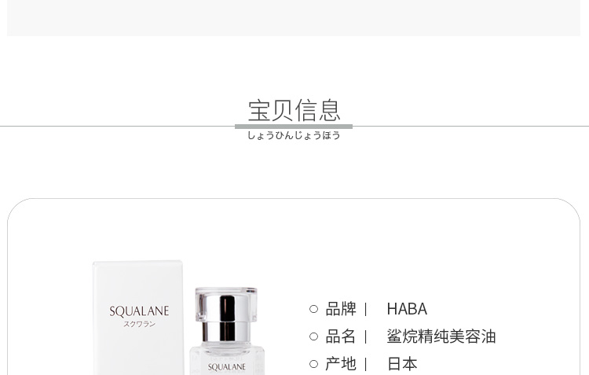Click the green underline bar beneath the heading
589x375 pixels.
click(x=294, y=127)
